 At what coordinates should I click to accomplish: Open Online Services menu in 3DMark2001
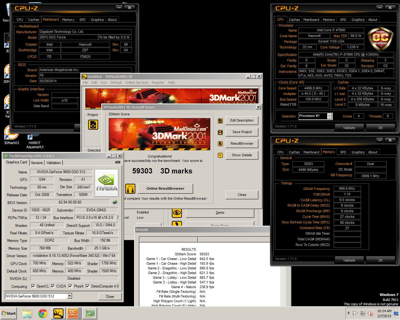(137, 82)
